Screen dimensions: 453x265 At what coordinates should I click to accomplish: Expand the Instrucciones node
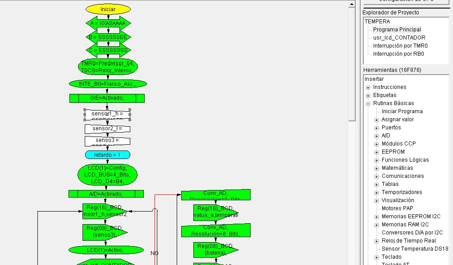pyautogui.click(x=368, y=88)
